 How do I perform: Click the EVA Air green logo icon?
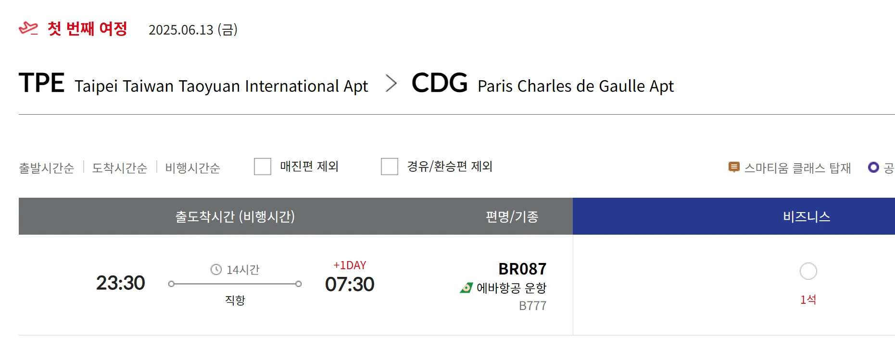(466, 288)
